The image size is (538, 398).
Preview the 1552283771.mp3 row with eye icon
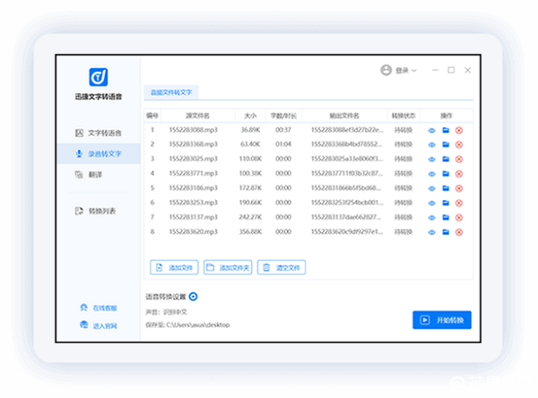click(x=431, y=174)
